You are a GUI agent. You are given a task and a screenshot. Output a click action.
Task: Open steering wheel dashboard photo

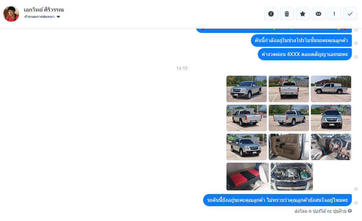[x=331, y=147]
